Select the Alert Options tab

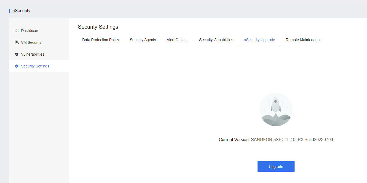[177, 40]
